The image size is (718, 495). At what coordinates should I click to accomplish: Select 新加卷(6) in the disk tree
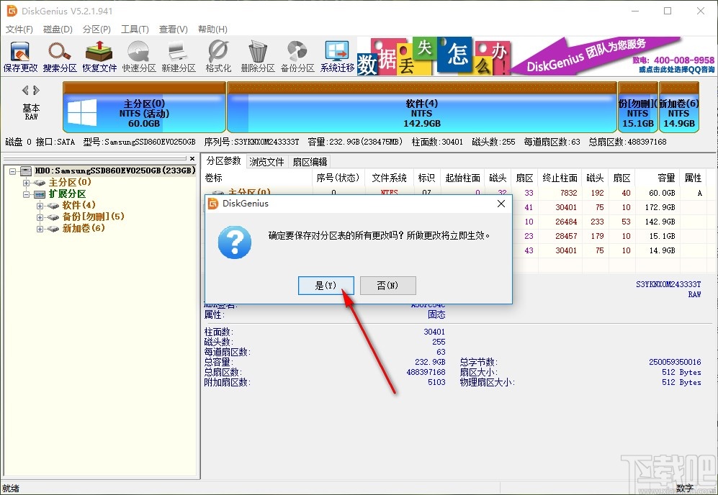click(84, 228)
